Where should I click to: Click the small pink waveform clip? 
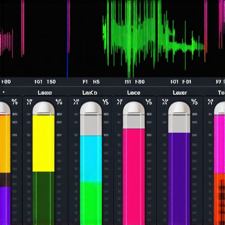point(7,43)
